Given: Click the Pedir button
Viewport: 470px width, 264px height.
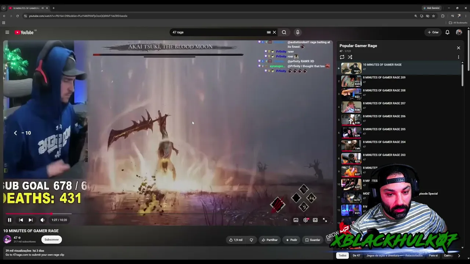Looking at the screenshot, I should tap(291, 240).
